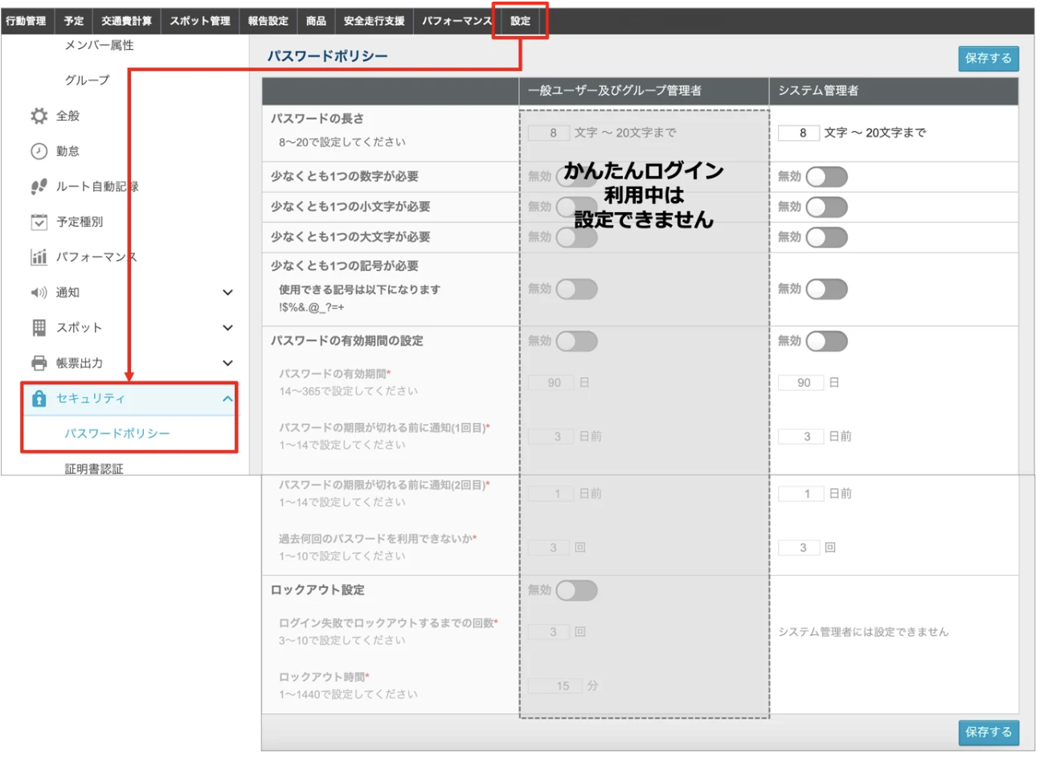The image size is (1040, 759).
Task: Click the 勤怠 clock icon
Action: (x=39, y=151)
